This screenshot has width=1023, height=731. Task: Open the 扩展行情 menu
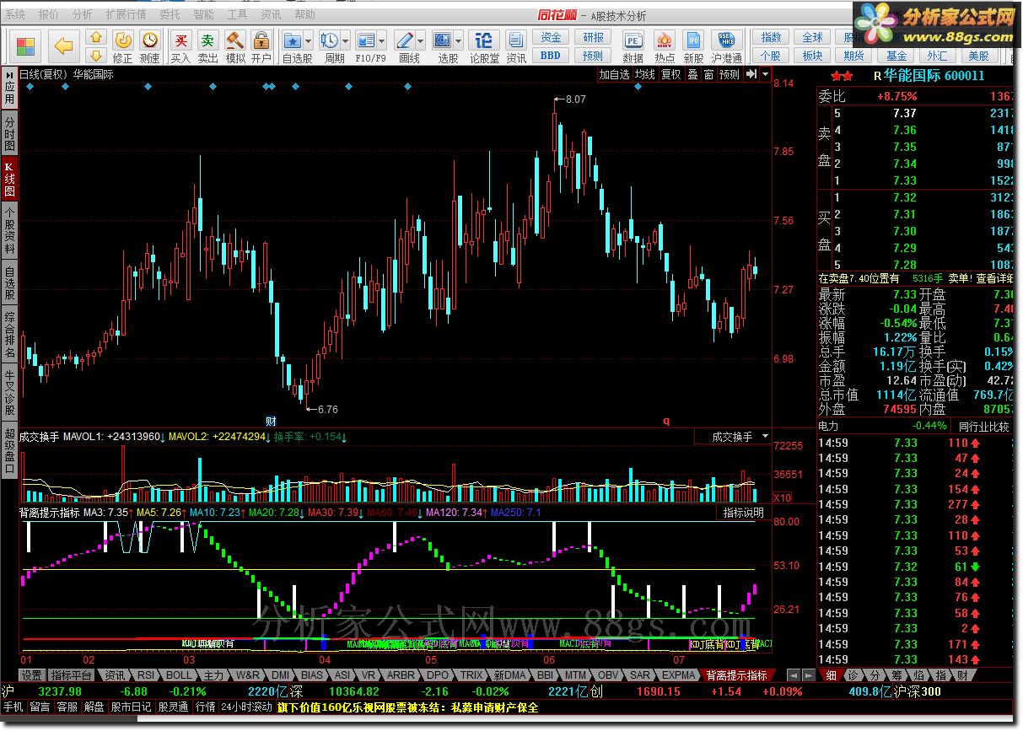pyautogui.click(x=126, y=14)
